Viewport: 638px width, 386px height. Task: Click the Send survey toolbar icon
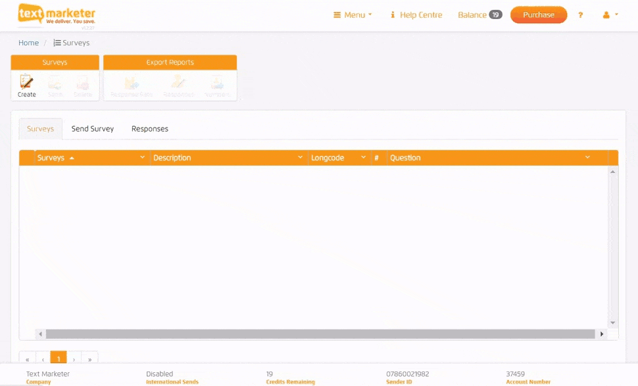coord(55,83)
